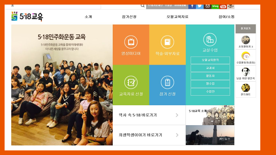Screen dimensions: 276x155
Task: Click the 교실수업 icon
Action: (210, 39)
